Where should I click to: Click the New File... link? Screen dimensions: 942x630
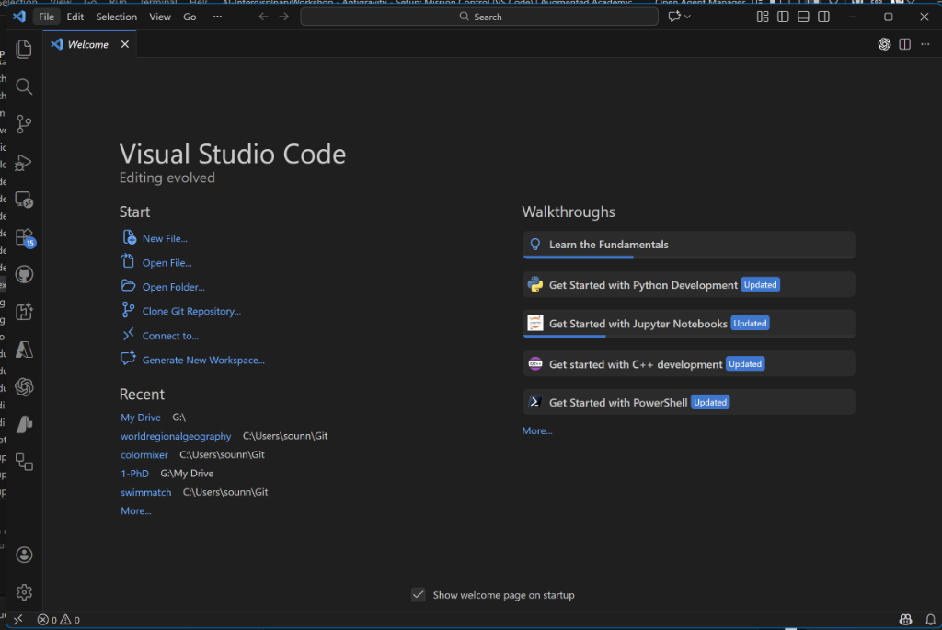[x=165, y=238]
